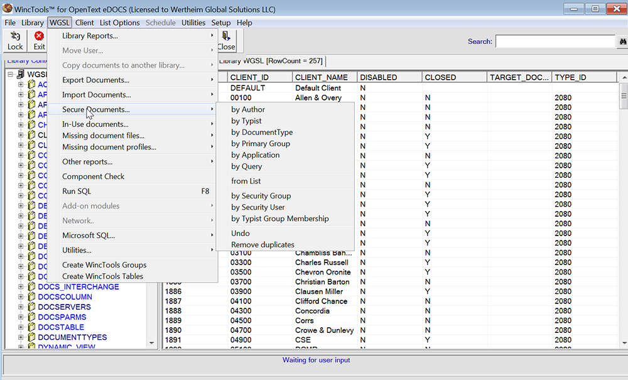This screenshot has height=380, width=628.
Task: Expand the DOCSERVERS tree node
Action: click(21, 307)
